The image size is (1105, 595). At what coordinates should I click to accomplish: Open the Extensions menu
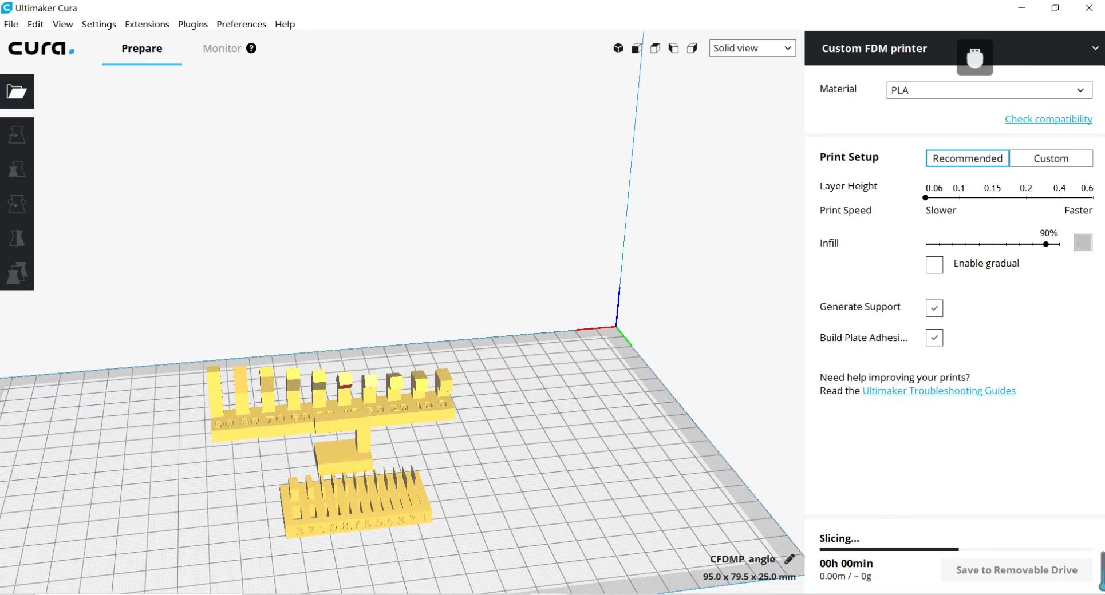point(147,24)
